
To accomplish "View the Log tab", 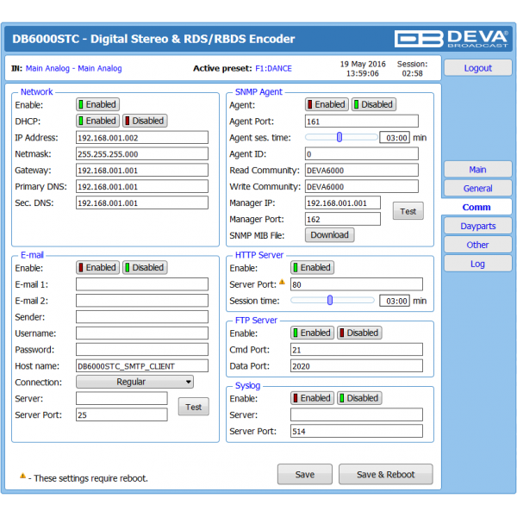I will coord(477,264).
